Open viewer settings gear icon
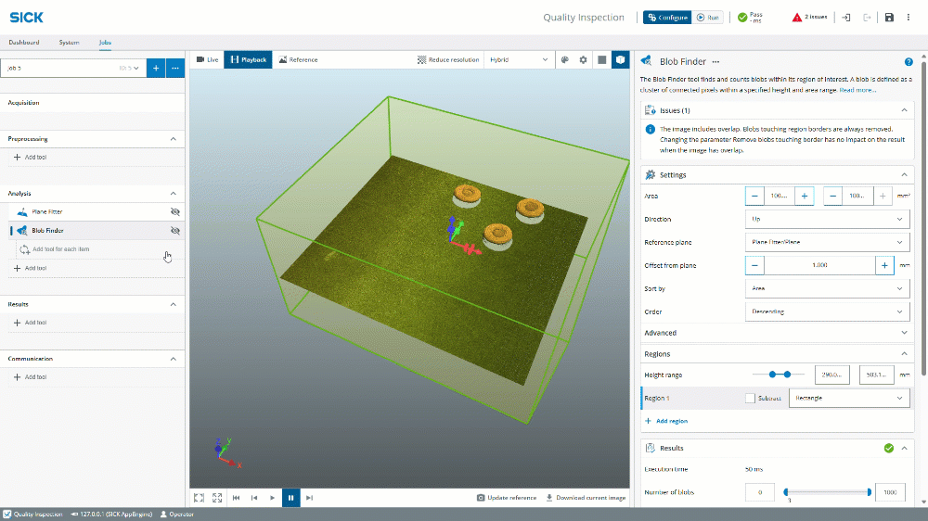The height and width of the screenshot is (521, 928). point(583,59)
